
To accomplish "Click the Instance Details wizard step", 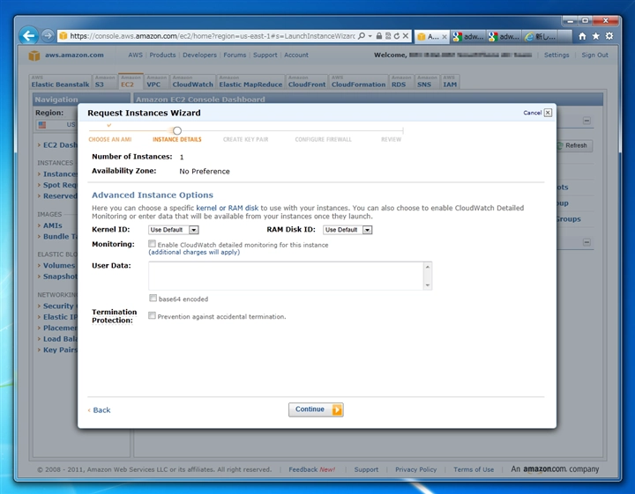I will [x=177, y=139].
